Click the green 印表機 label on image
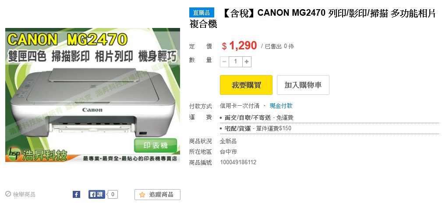 155,145
